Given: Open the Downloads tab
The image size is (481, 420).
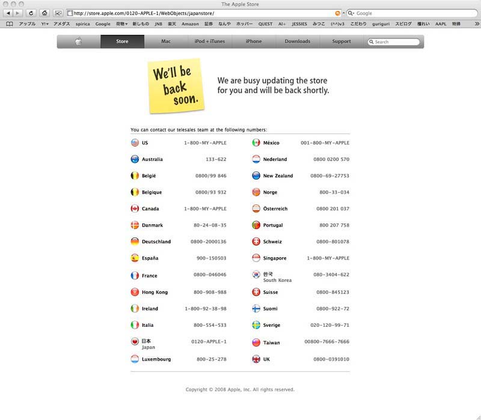Looking at the screenshot, I should pos(298,41).
